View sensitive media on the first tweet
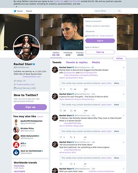 tap(117, 83)
